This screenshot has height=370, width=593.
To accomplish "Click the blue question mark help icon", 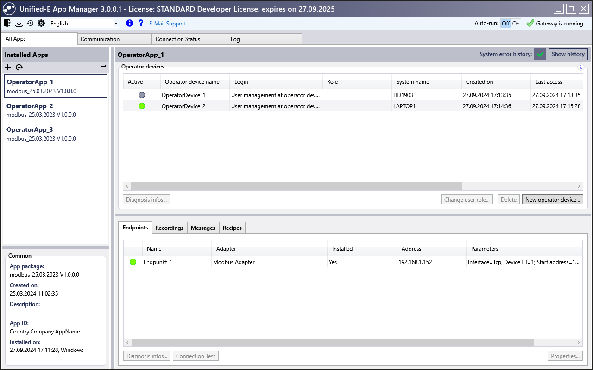I will [141, 23].
